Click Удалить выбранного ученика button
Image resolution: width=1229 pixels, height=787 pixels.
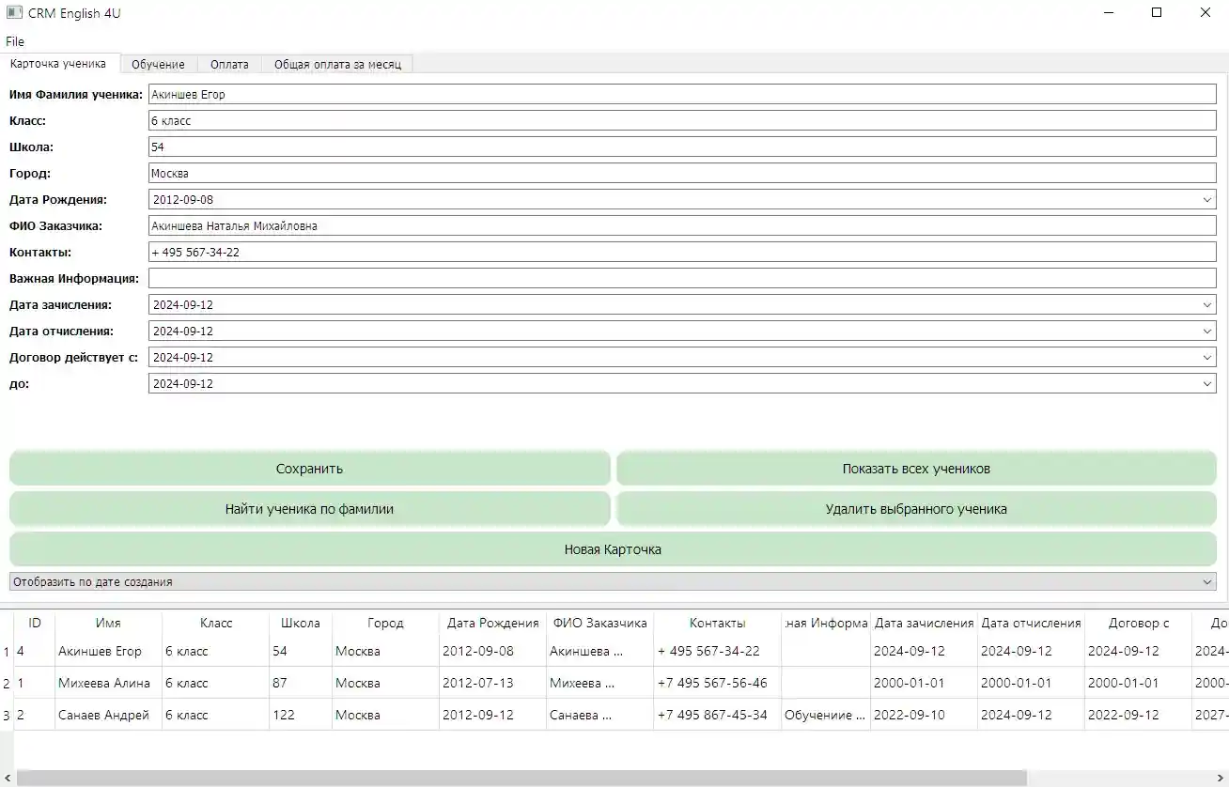point(916,509)
